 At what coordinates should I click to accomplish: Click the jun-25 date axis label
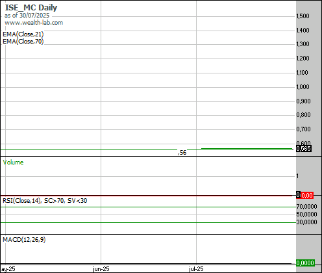[101, 269]
